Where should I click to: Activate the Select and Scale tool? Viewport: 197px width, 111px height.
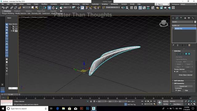tap(57, 8)
